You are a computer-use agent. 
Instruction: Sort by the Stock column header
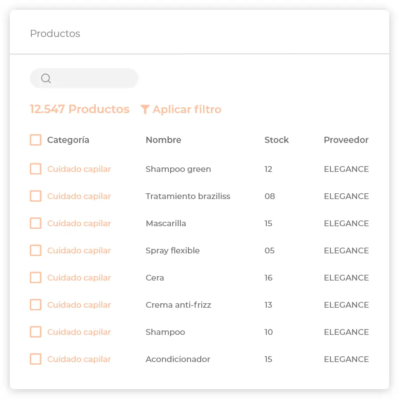pyautogui.click(x=277, y=140)
